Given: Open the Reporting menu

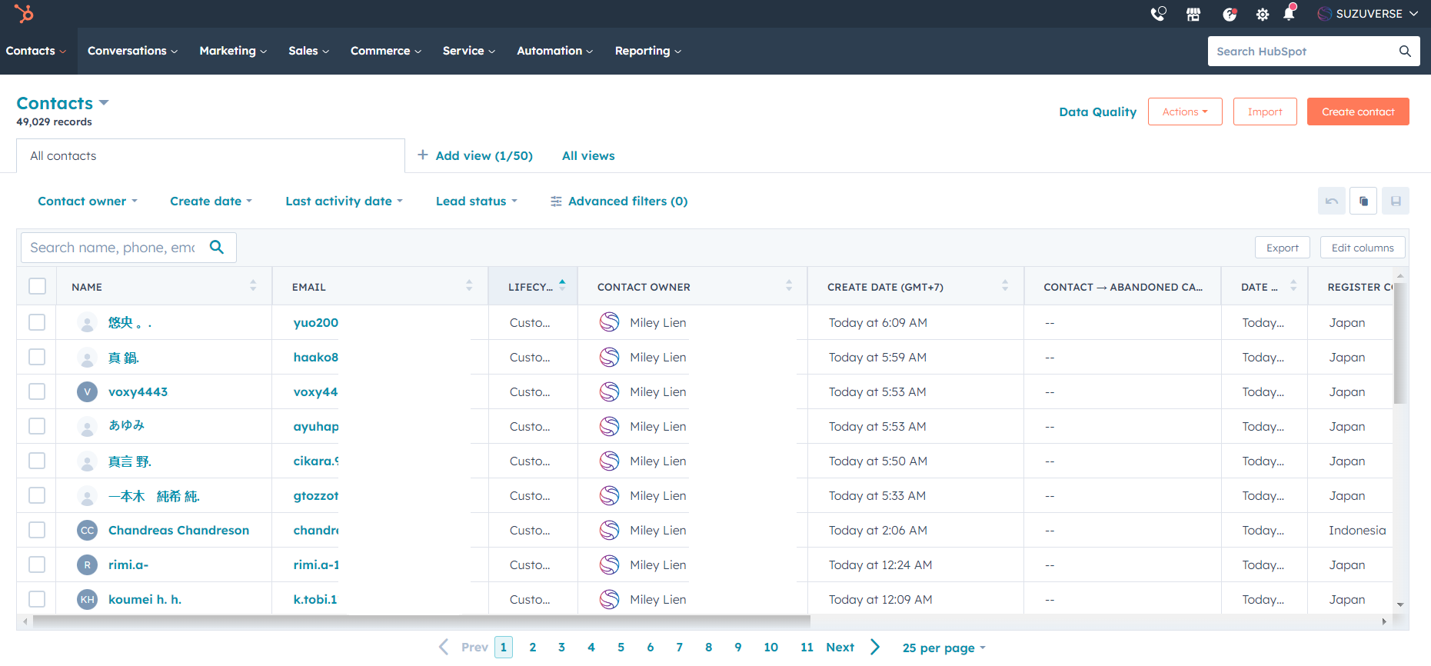Looking at the screenshot, I should (647, 51).
